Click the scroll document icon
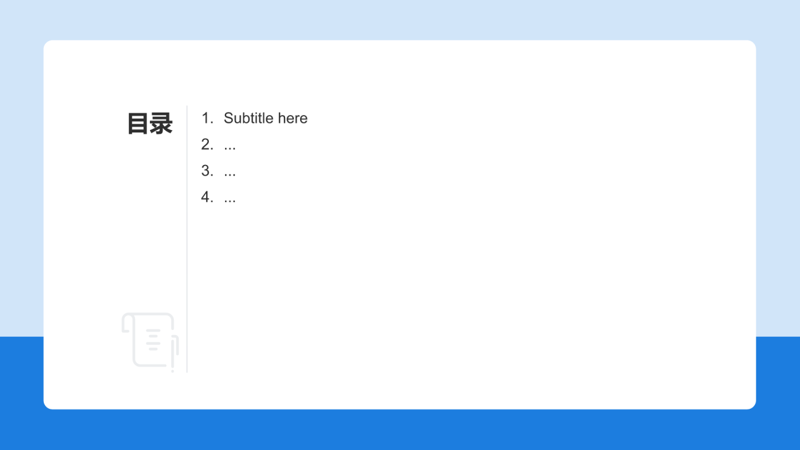The image size is (800, 450). pyautogui.click(x=151, y=341)
